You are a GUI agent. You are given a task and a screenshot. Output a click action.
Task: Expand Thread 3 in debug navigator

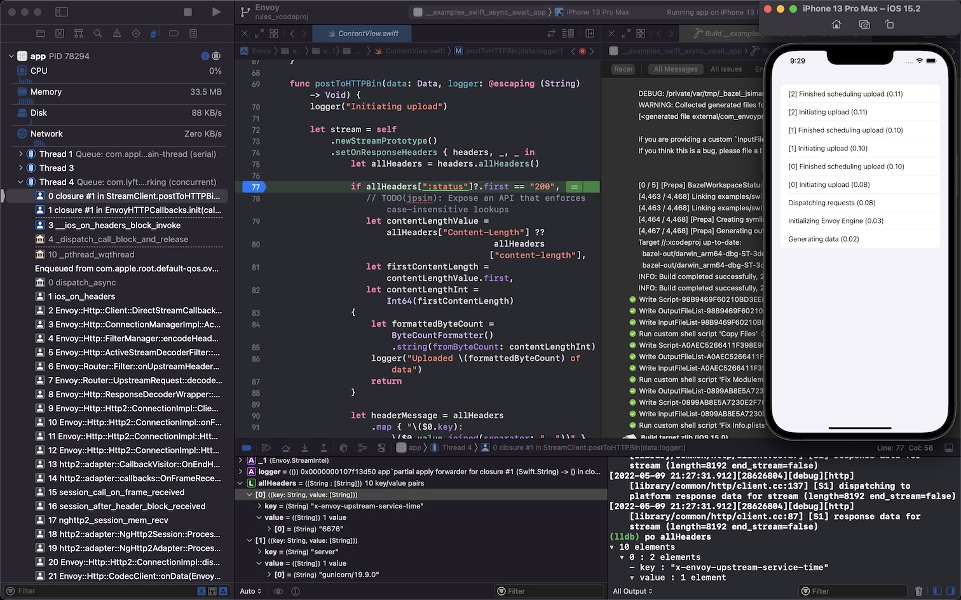pyautogui.click(x=21, y=168)
